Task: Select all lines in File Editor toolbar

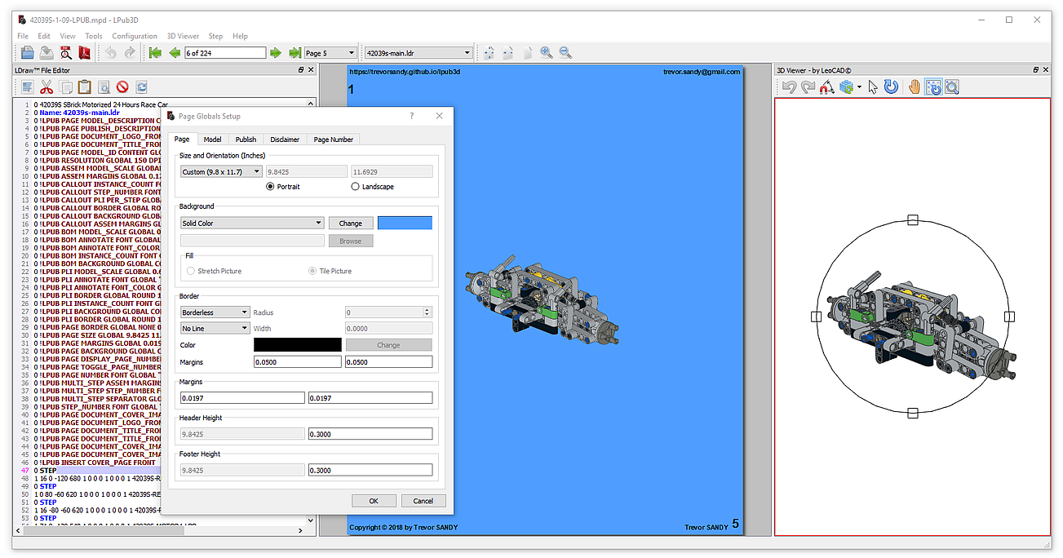Action: click(x=28, y=86)
